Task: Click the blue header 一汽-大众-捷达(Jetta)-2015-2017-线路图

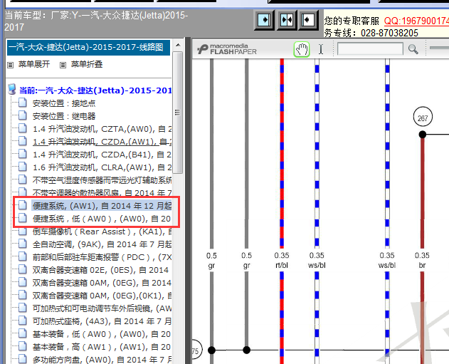Action: coord(88,47)
